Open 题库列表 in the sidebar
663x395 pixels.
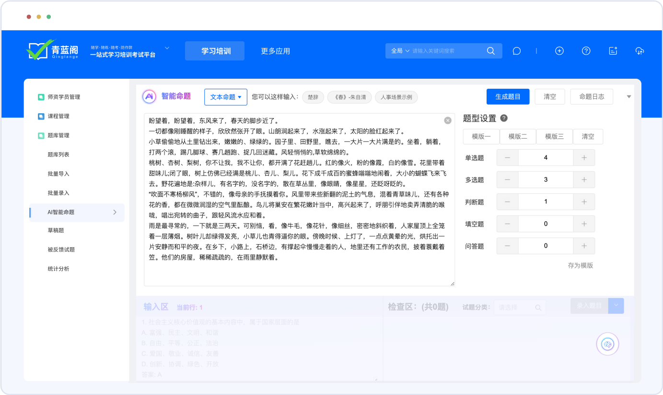58,155
